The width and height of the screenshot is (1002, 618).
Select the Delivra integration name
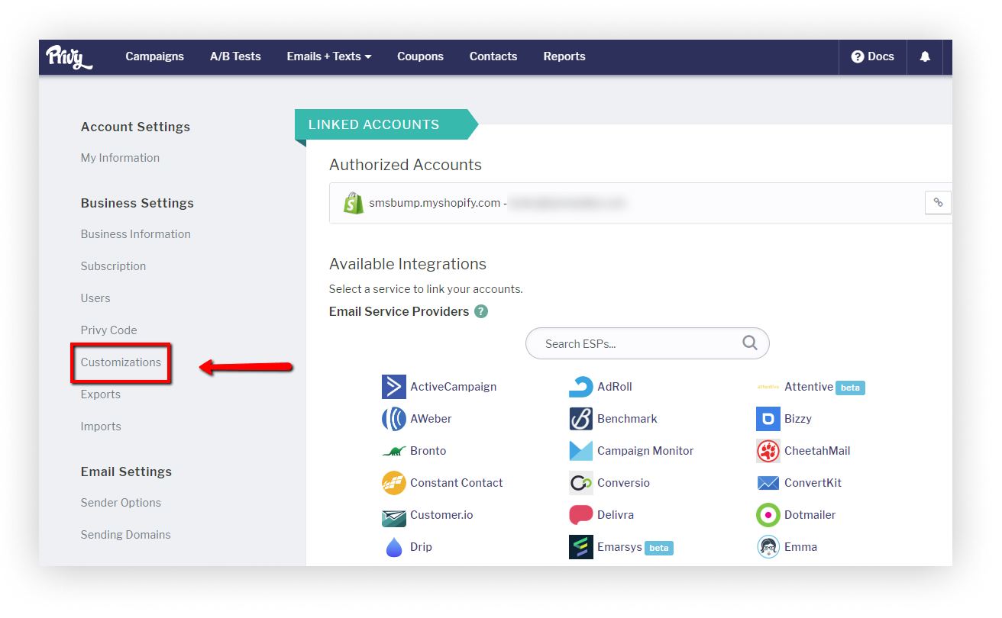(616, 515)
